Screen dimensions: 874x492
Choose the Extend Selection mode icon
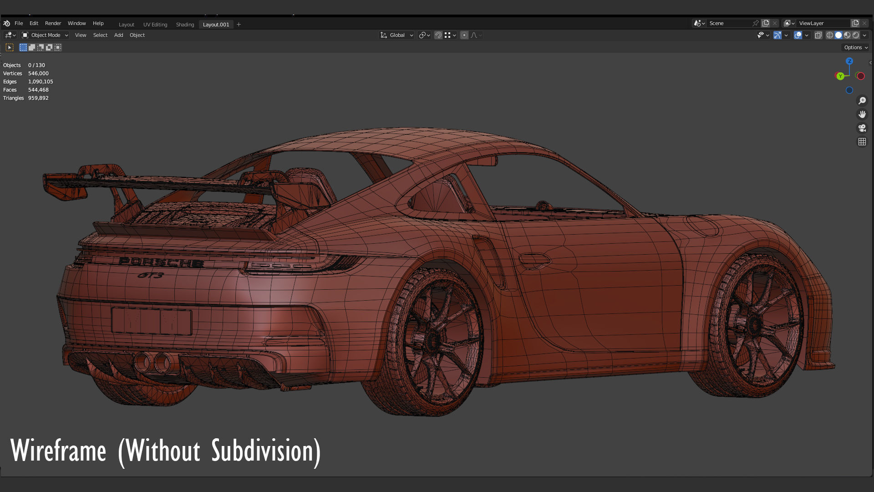pyautogui.click(x=32, y=47)
